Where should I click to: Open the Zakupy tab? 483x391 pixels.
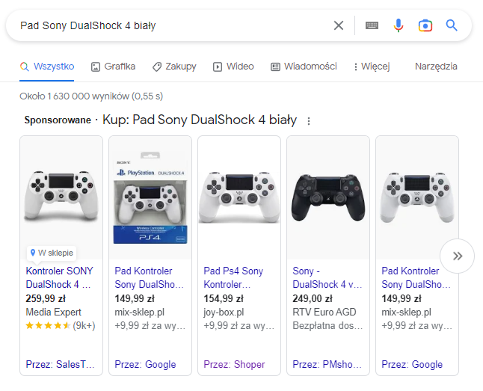click(x=174, y=67)
